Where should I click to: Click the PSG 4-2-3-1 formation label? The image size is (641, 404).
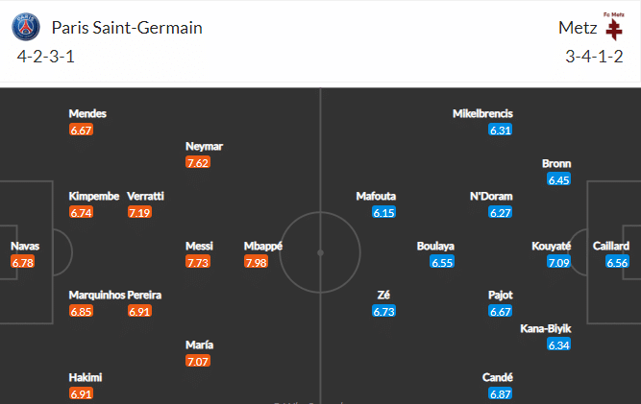click(x=45, y=57)
